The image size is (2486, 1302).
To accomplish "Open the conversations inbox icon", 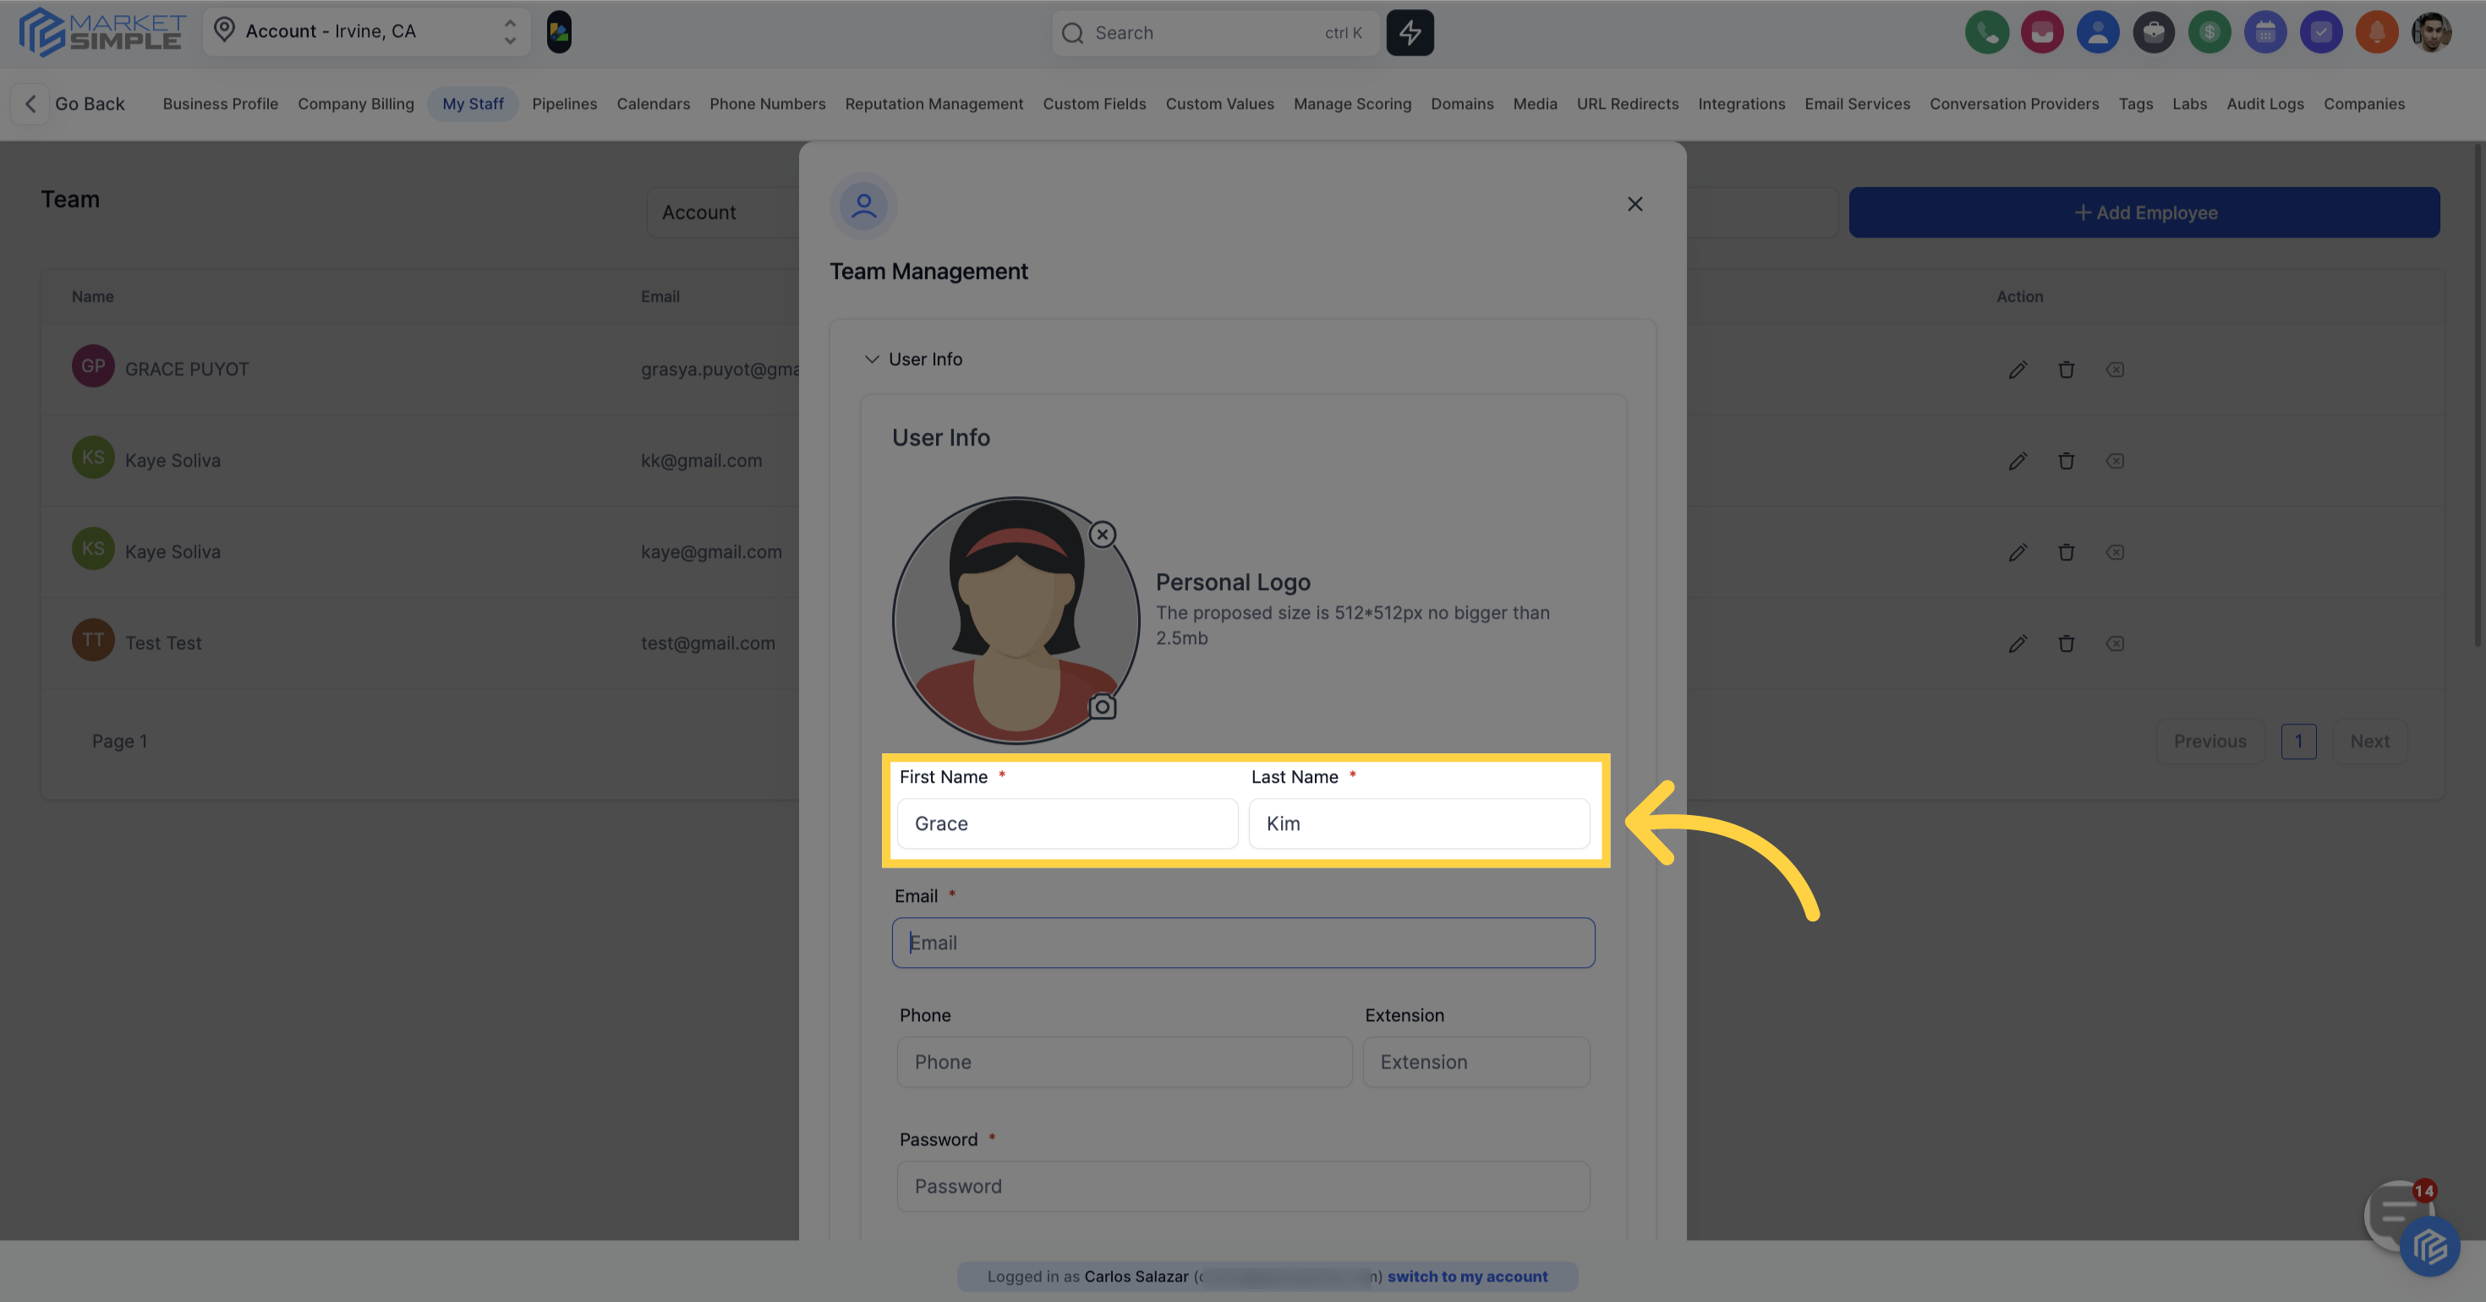I will pos(2043,32).
